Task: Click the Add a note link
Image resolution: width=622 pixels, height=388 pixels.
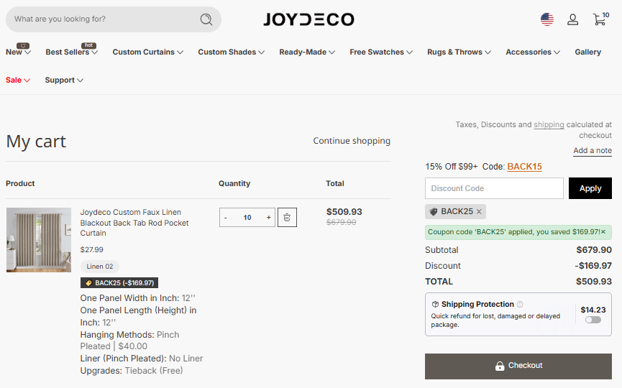Action: pyautogui.click(x=593, y=150)
